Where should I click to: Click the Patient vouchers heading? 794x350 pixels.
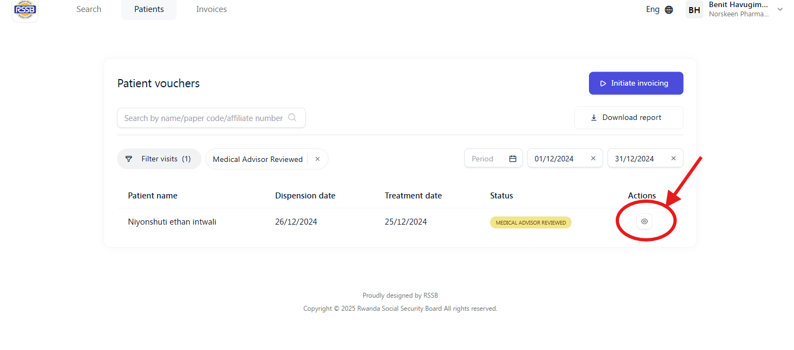(x=159, y=83)
